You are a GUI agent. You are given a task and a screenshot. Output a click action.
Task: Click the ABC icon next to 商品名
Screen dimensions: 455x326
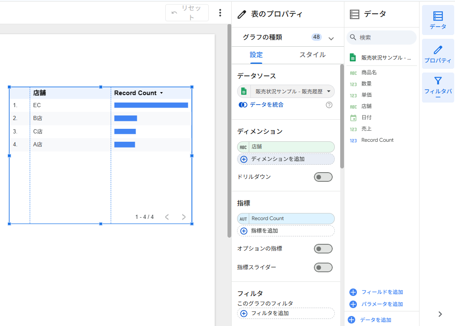pos(353,73)
